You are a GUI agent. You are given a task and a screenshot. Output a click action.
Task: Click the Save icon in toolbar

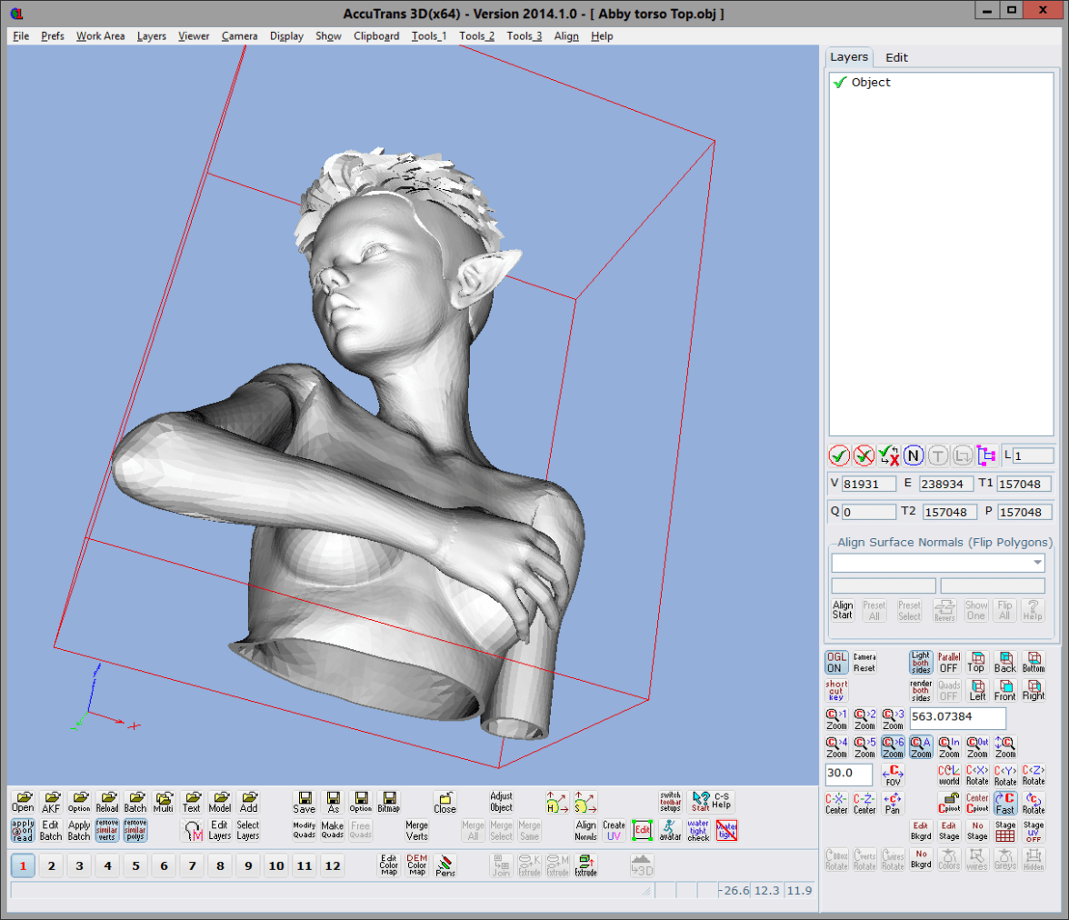(x=305, y=801)
